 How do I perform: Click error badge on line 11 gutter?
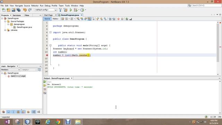click(x=47, y=55)
